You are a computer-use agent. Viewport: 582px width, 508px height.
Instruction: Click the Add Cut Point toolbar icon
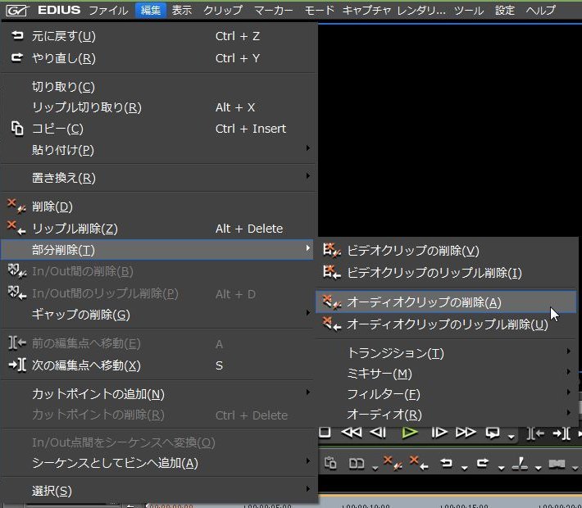pos(520,463)
